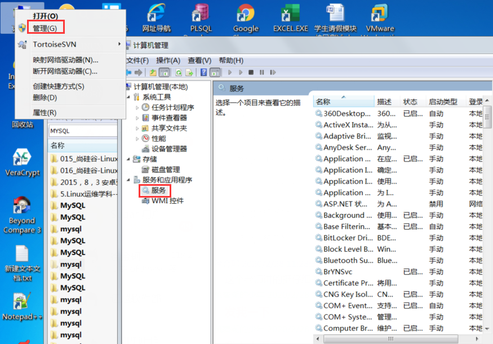Select the AnyDesk Service row
Image resolution: width=493 pixels, height=344 pixels.
(398, 148)
